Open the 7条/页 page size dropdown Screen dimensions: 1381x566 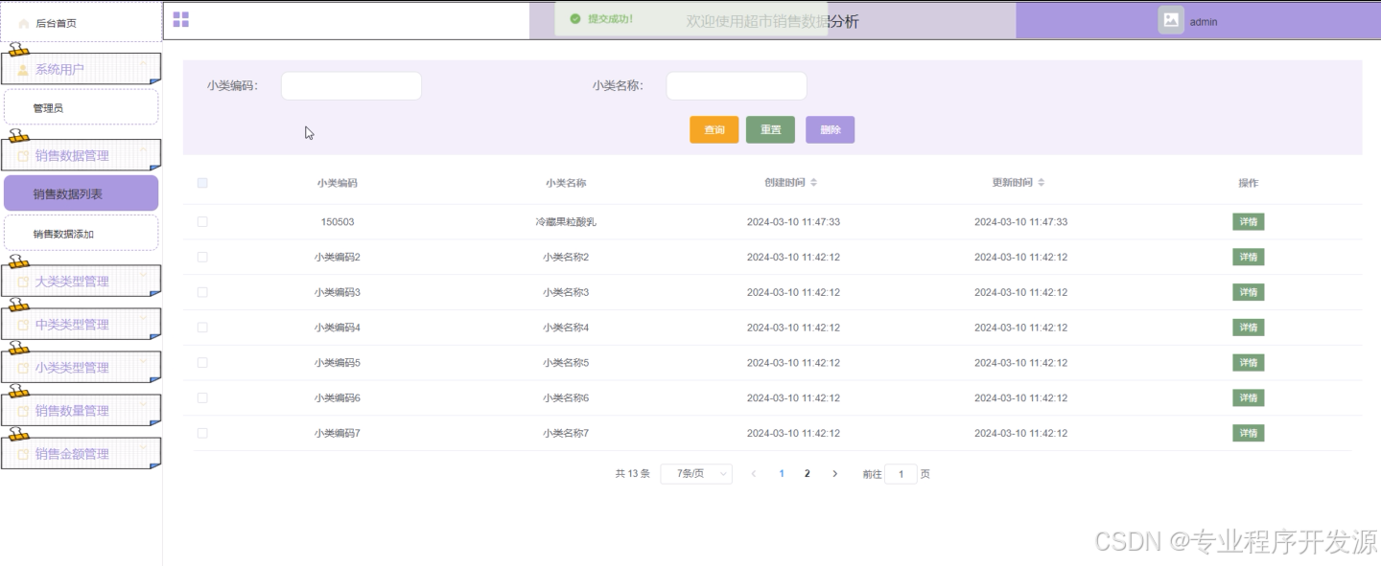tap(696, 474)
